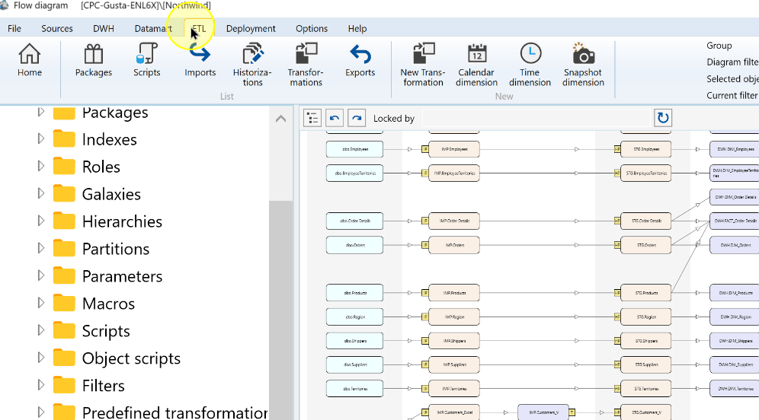The image size is (759, 420).
Task: Expand the Partitions folder
Action: 41,248
